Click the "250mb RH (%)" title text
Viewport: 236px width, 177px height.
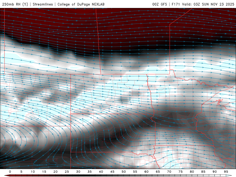[15, 4]
